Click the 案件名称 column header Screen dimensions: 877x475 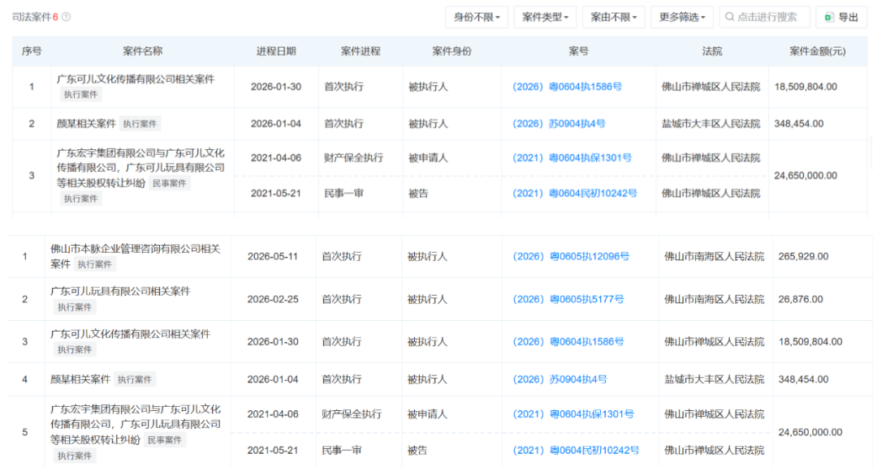pos(143,51)
